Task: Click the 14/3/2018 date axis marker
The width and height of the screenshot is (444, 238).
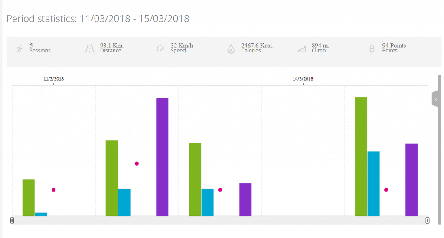Action: [303, 79]
